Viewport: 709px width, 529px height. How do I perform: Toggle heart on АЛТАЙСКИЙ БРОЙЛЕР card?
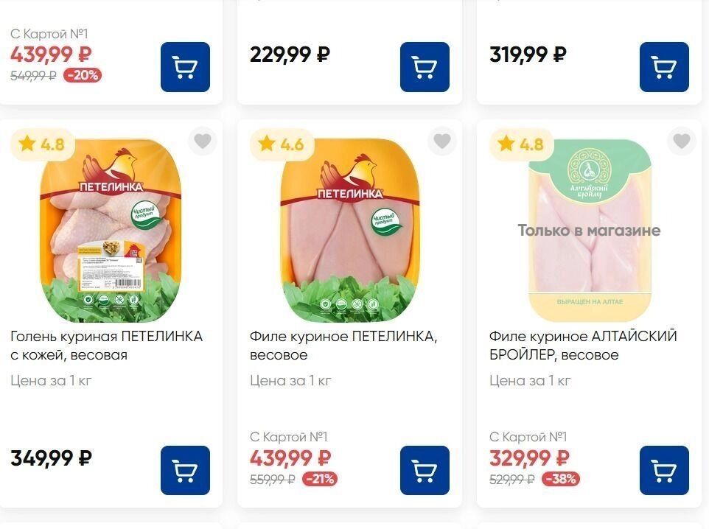(682, 141)
